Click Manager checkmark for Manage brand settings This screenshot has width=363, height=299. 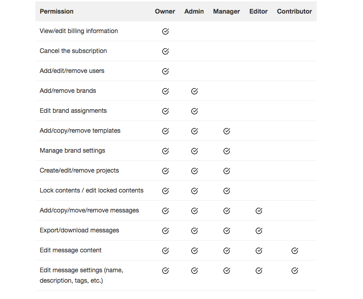coord(226,151)
